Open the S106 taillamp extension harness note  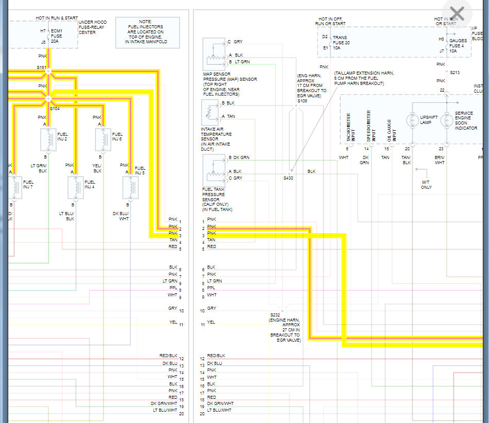point(366,77)
